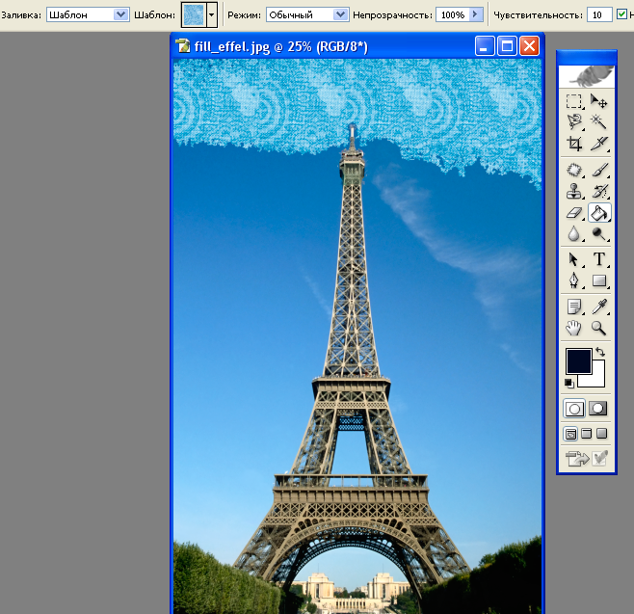Switch to Quick Mask mode

click(598, 409)
